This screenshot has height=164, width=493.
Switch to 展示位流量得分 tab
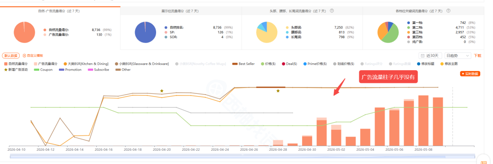(181, 10)
